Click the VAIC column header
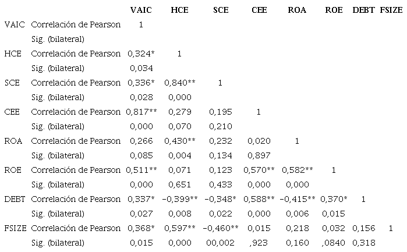Image resolution: width=407 pixels, height=252 pixels. click(x=141, y=10)
